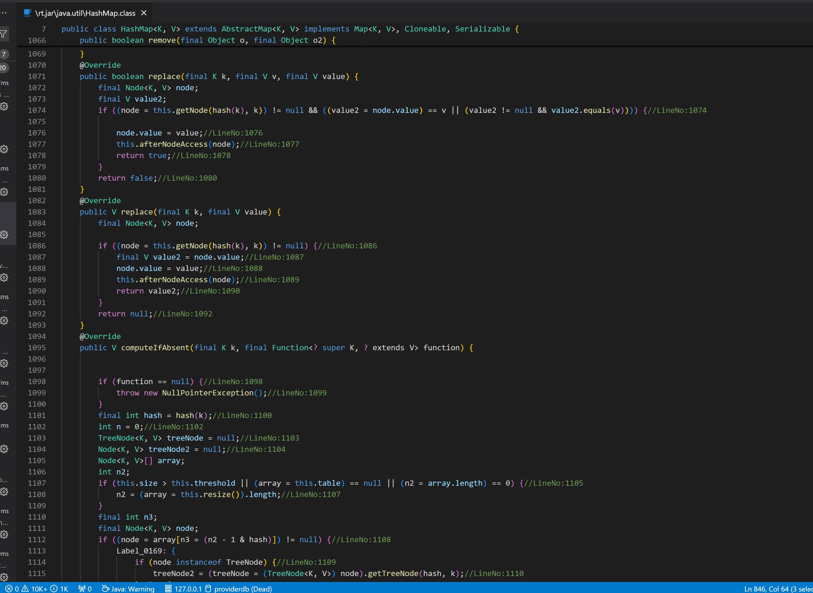Click the filter funnel icon in sidebar

click(x=4, y=34)
